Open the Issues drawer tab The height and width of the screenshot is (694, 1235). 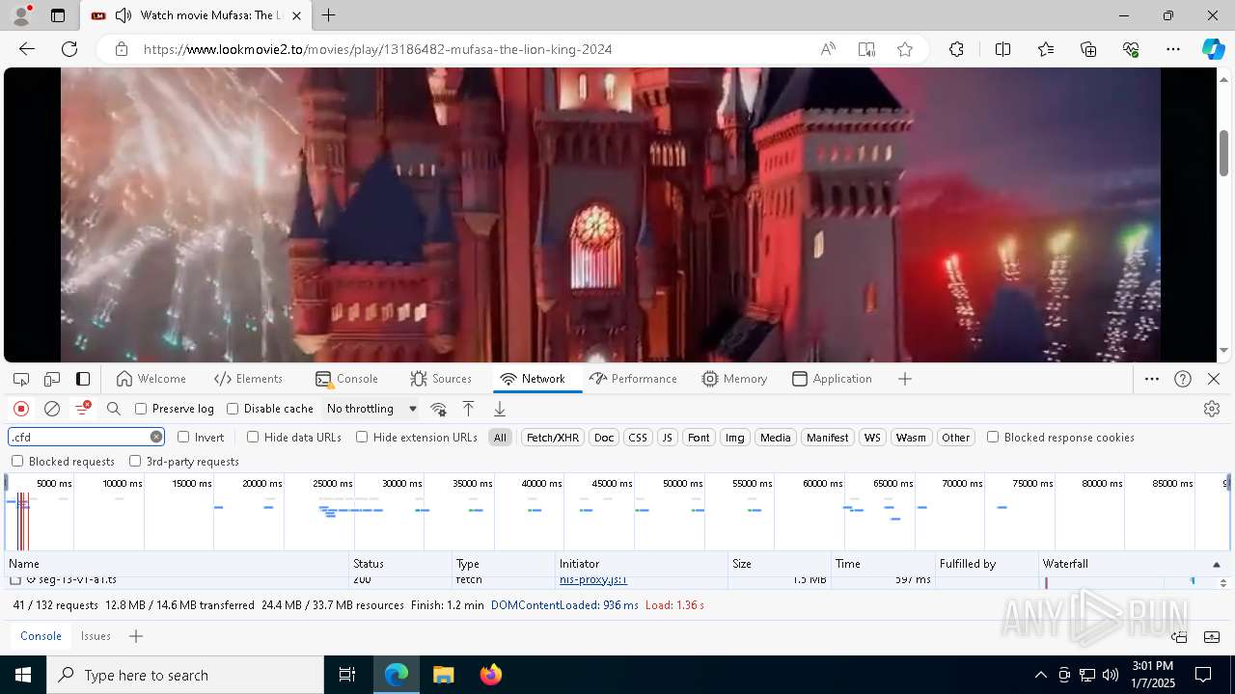(96, 636)
